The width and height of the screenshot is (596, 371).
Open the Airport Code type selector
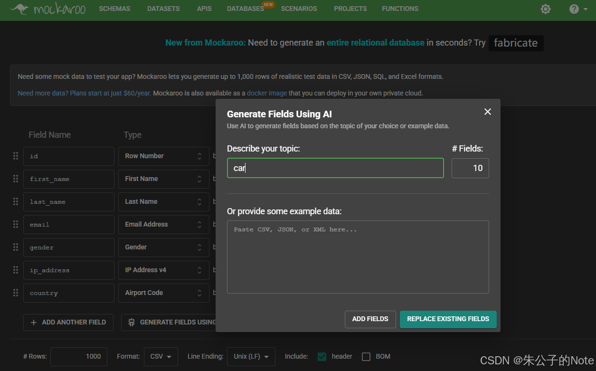pos(164,293)
